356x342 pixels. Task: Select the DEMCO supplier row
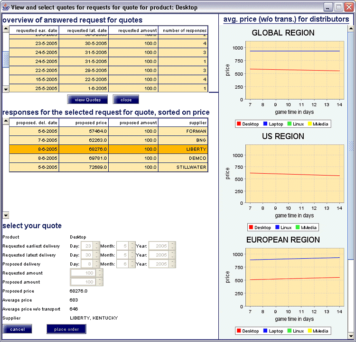pos(109,158)
